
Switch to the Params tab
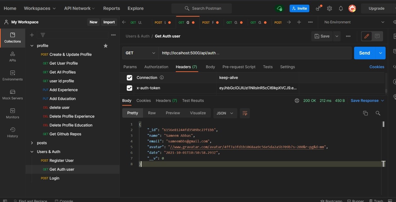coord(130,67)
